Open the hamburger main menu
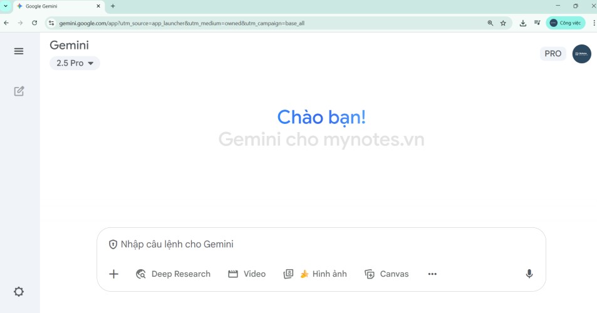 [19, 51]
